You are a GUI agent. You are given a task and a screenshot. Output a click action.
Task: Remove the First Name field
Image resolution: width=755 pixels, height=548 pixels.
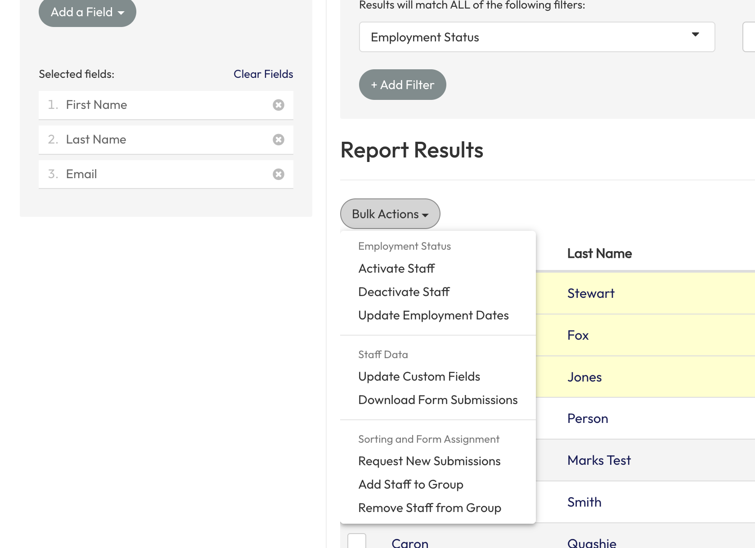click(x=279, y=105)
